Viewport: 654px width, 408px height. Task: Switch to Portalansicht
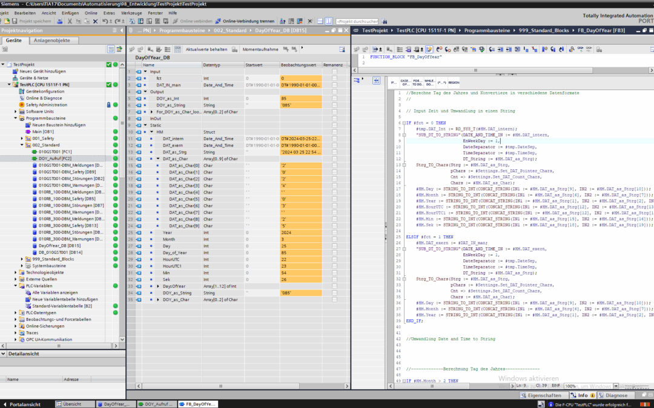point(22,404)
